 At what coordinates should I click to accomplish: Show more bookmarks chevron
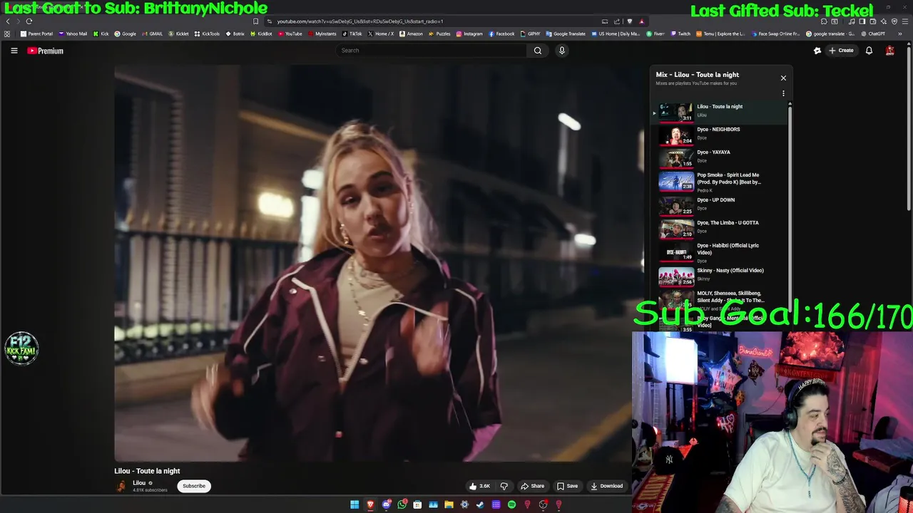pyautogui.click(x=900, y=33)
